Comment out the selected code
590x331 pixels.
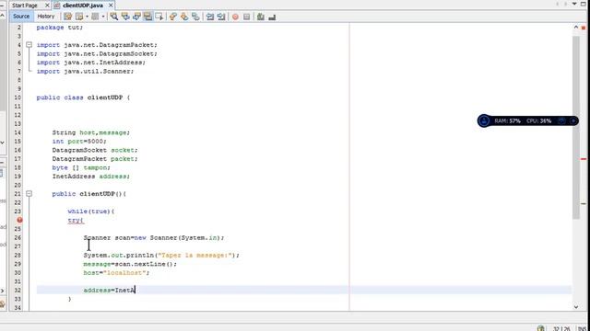click(260, 17)
